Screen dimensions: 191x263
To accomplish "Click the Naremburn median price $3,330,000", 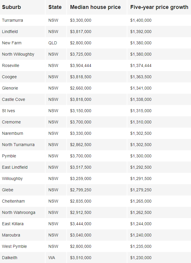I will pos(81,133).
